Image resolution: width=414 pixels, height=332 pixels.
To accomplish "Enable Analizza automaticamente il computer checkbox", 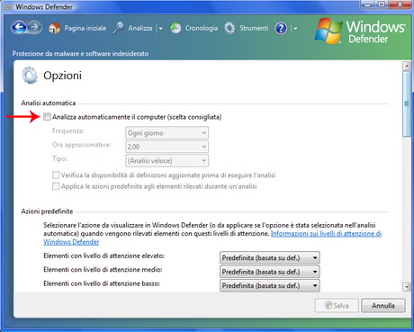I will coord(47,117).
